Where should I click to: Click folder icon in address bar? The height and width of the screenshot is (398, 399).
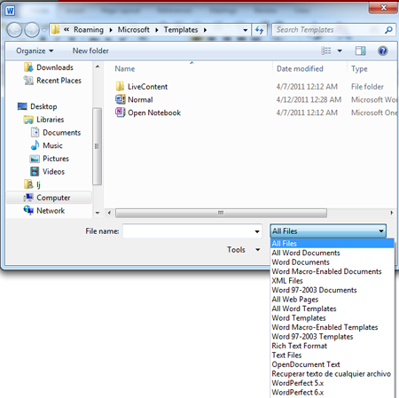click(x=55, y=29)
